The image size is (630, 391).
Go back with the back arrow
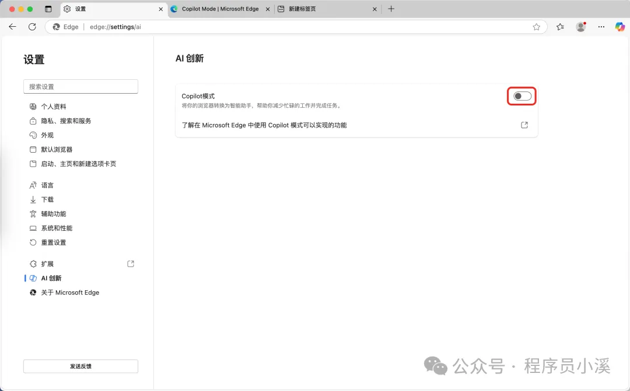point(12,27)
